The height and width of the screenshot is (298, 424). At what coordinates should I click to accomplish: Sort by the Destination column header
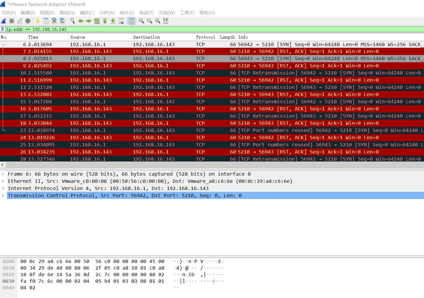tap(163, 37)
